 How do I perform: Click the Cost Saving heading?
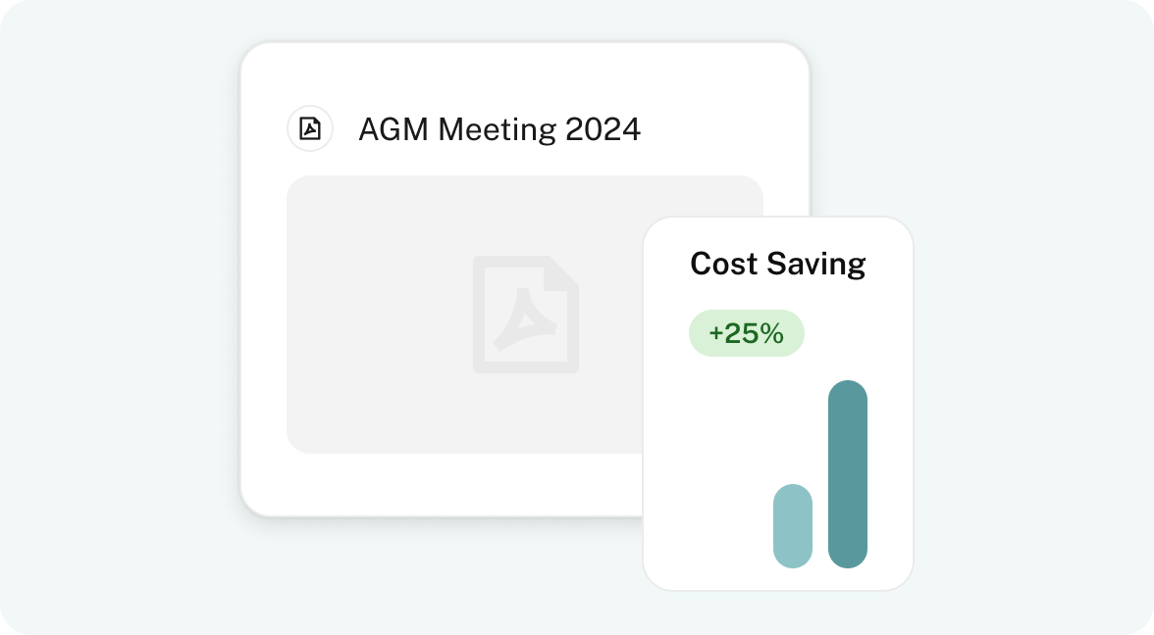(777, 264)
